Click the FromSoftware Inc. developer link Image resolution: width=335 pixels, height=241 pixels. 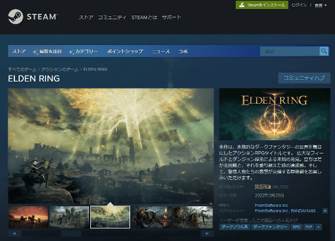tap(272, 205)
